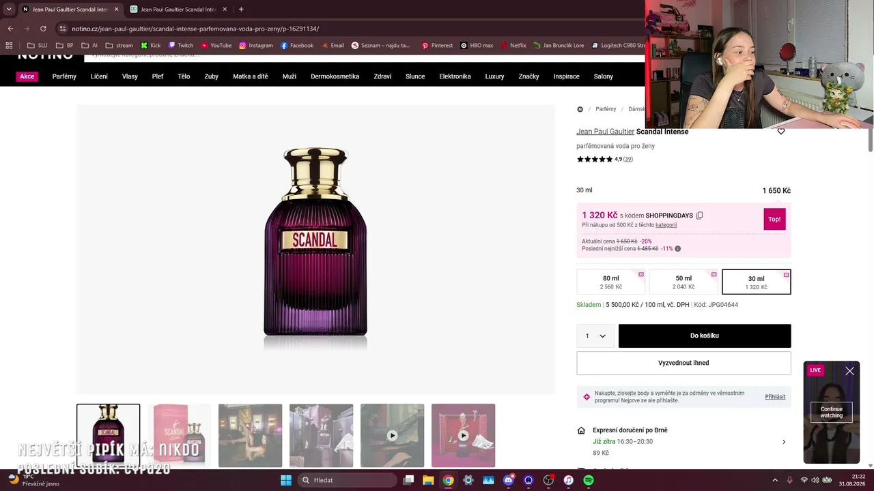The image size is (874, 491).
Task: Open Jean Paul Gaultier brand link
Action: 605,132
